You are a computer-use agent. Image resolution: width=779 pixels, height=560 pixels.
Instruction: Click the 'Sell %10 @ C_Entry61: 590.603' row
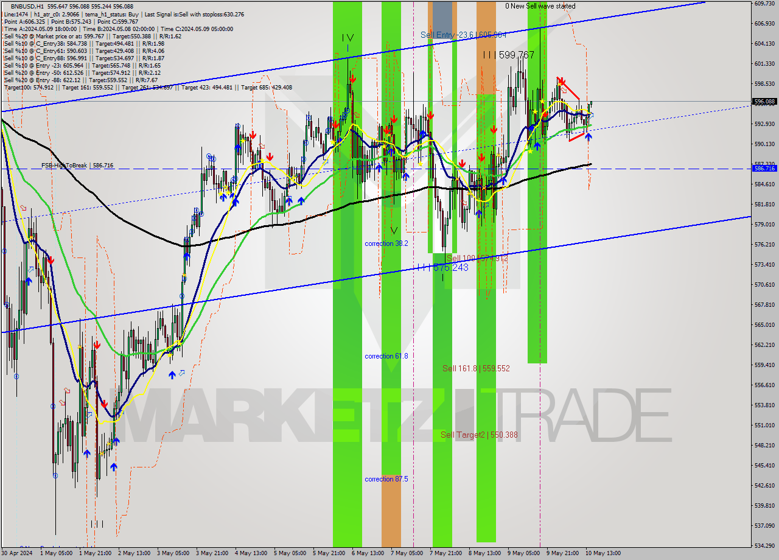(x=83, y=51)
